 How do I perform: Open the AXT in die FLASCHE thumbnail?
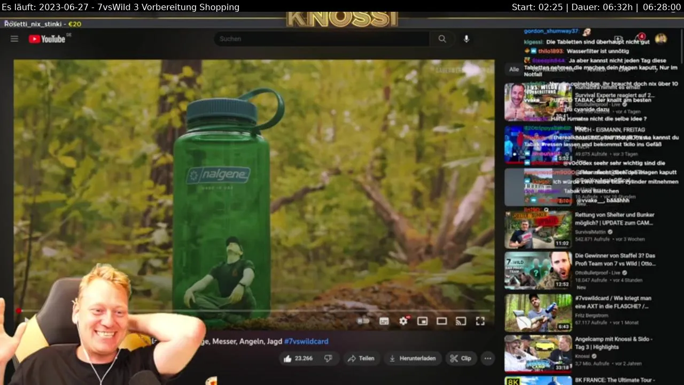click(538, 313)
